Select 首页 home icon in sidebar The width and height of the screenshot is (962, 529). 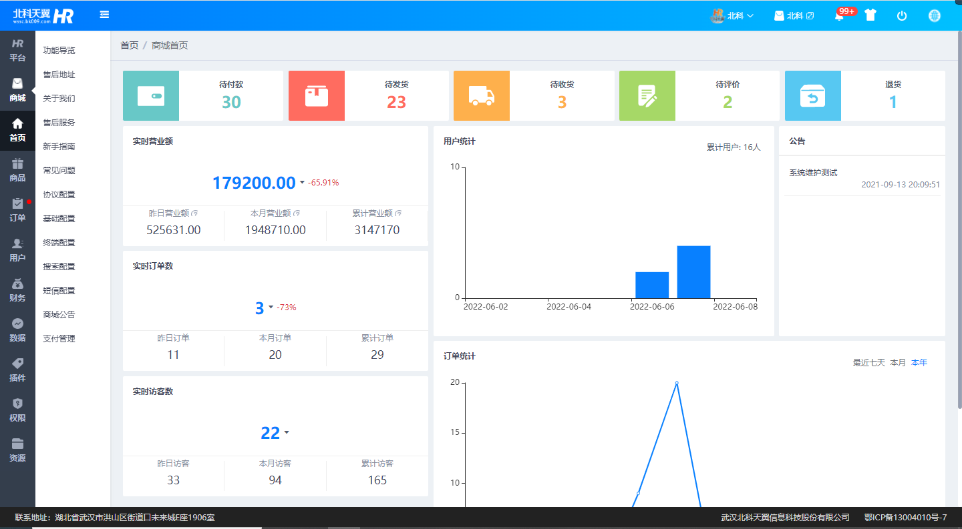point(17,131)
